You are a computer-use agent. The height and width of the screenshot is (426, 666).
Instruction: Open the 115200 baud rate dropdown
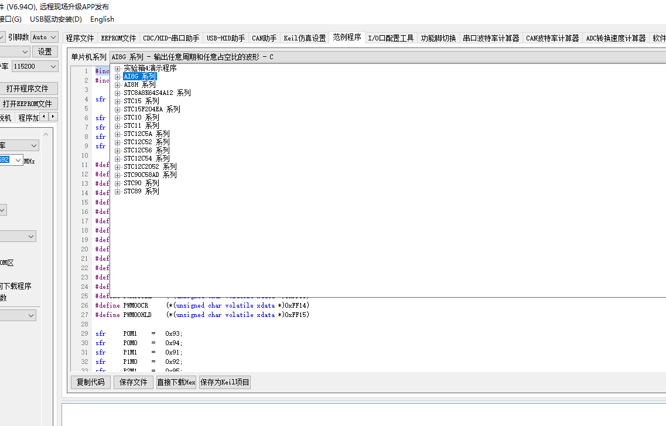[x=35, y=66]
